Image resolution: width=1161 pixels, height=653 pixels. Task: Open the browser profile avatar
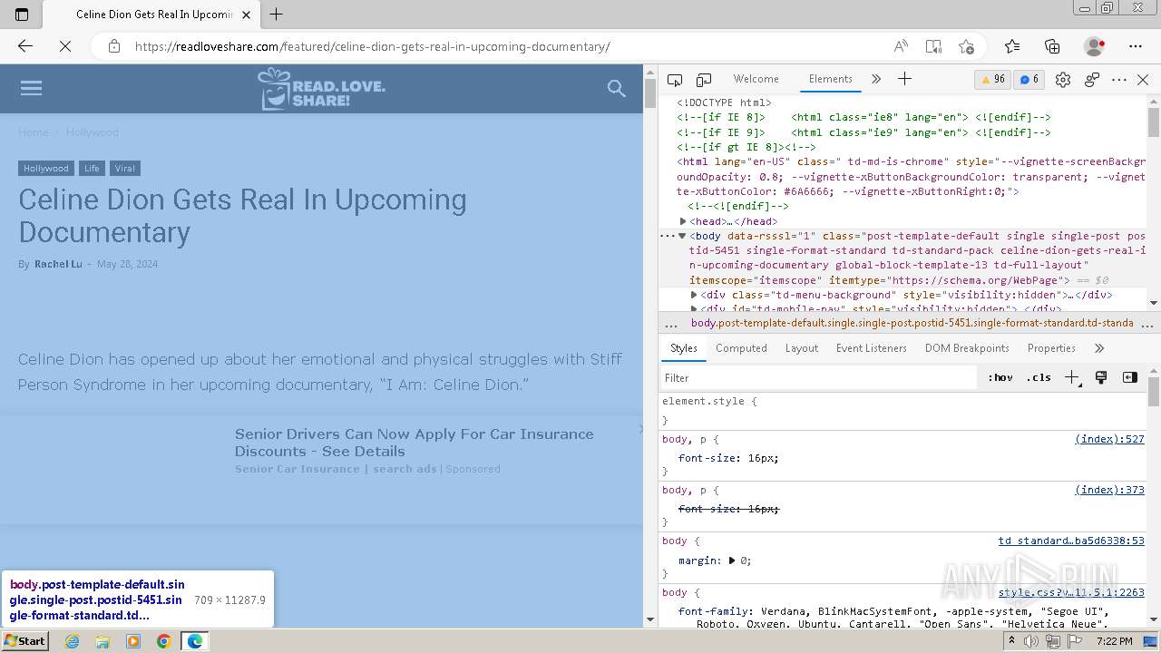pos(1094,46)
